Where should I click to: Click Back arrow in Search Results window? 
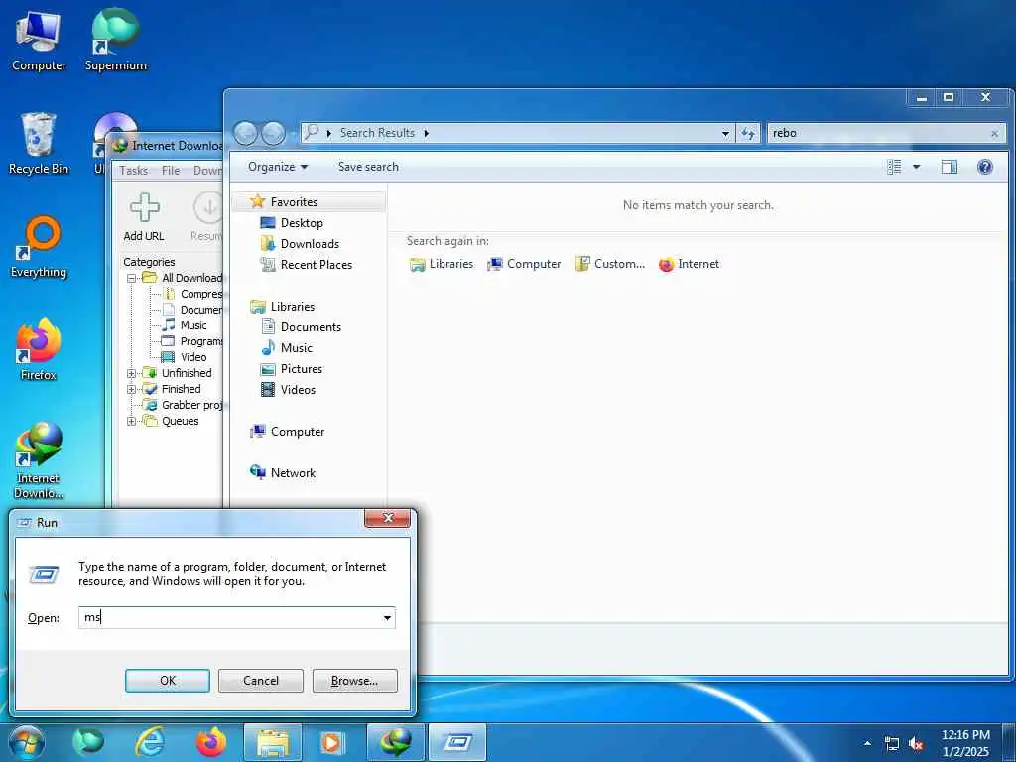click(x=245, y=134)
